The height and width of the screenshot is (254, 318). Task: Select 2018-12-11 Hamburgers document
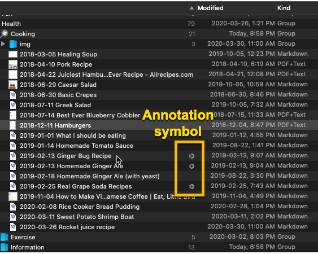(x=159, y=125)
